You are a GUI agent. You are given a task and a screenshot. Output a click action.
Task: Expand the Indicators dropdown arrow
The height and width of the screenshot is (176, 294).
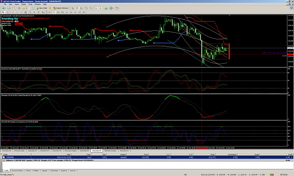click(108, 8)
